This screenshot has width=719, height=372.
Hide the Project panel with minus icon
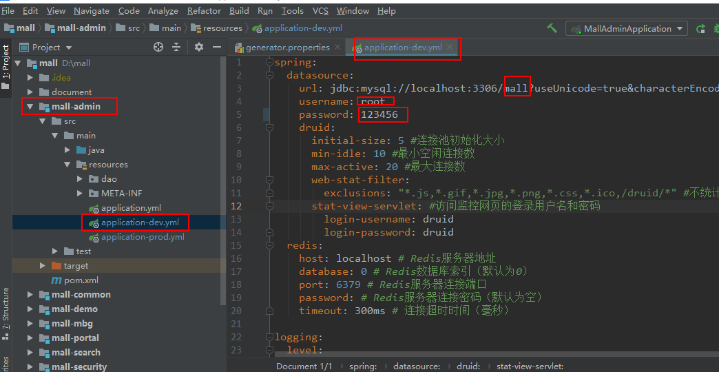[x=217, y=47]
